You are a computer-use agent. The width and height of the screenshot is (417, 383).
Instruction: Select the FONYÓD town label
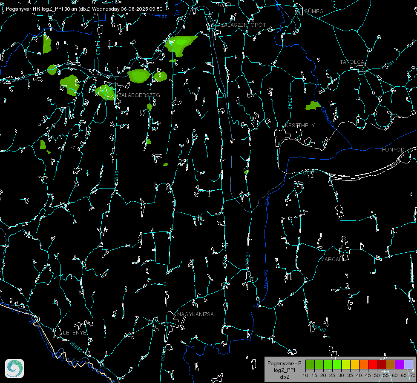click(393, 150)
